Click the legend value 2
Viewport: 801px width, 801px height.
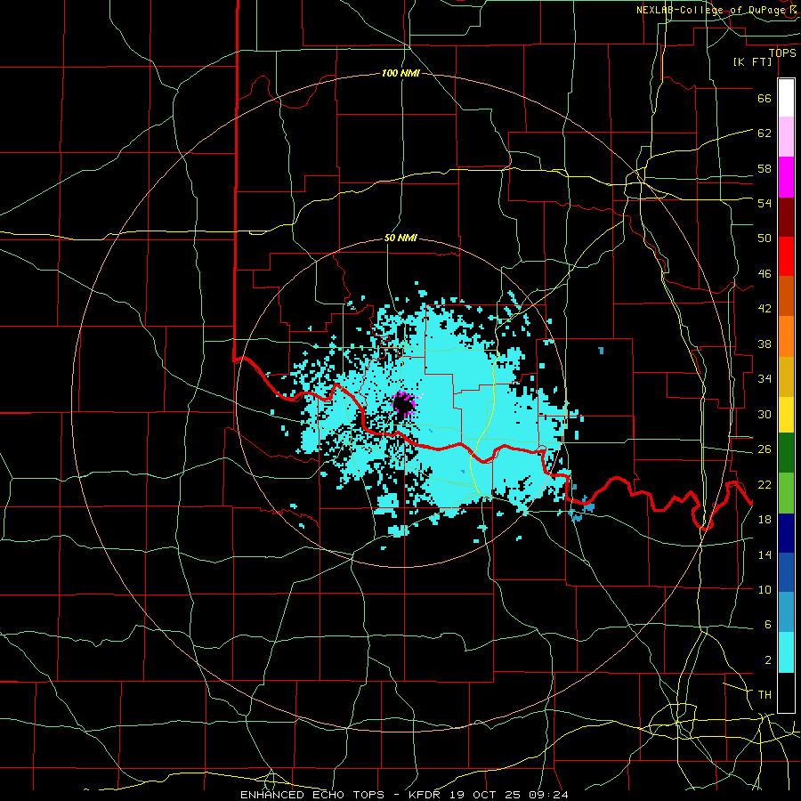point(767,660)
